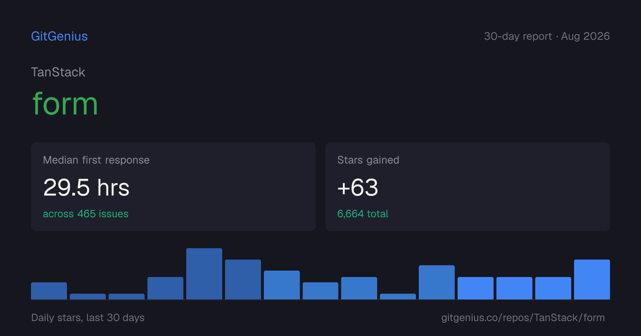Select the "+63" stars value

358,187
